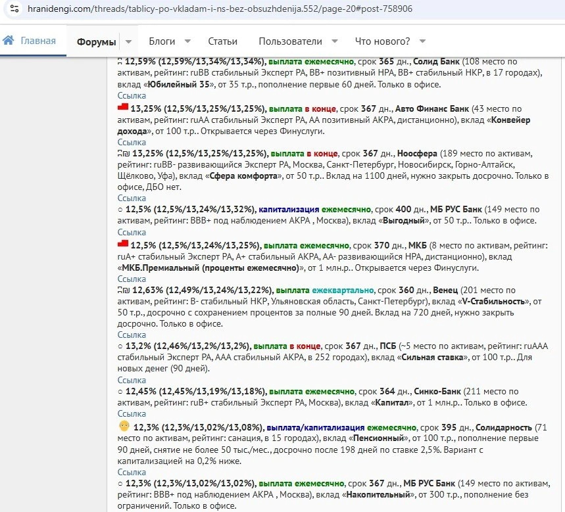Open the Пользователи menu item
Image resolution: width=565 pixels, height=512 pixels.
(x=291, y=41)
